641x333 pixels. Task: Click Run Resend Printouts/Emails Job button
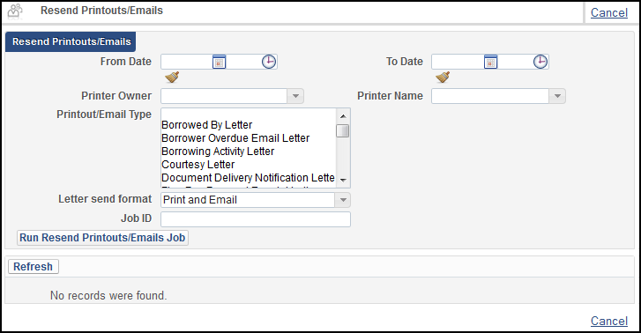(102, 237)
